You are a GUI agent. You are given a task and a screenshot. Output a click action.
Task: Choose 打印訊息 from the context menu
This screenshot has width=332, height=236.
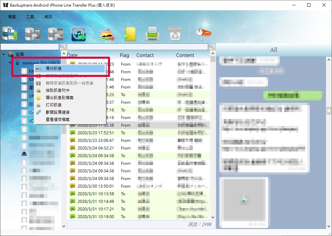click(70, 105)
